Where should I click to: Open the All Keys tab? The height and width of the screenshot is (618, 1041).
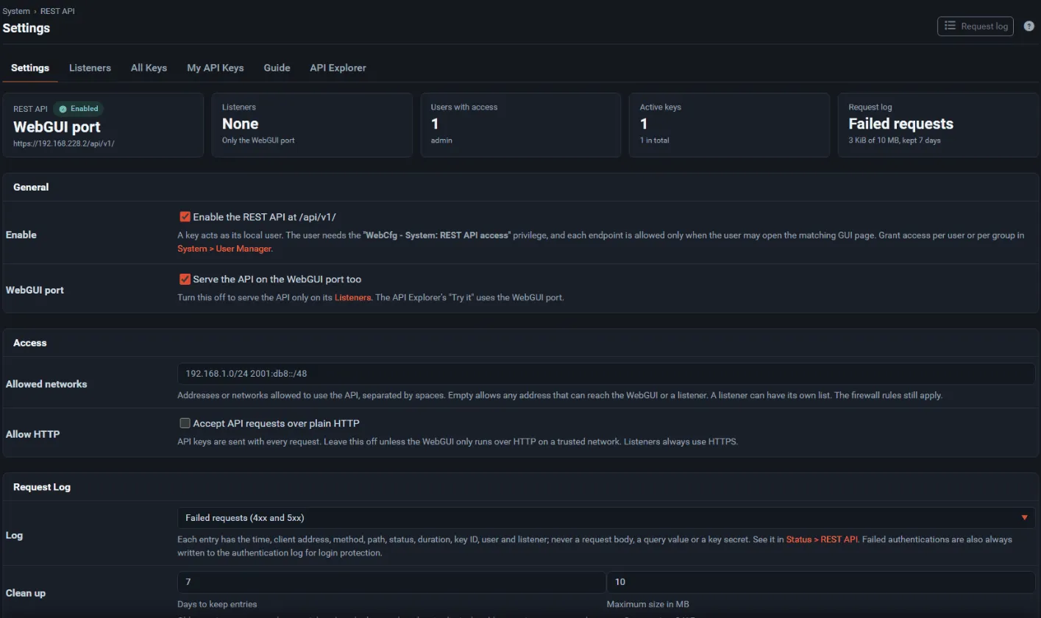149,68
